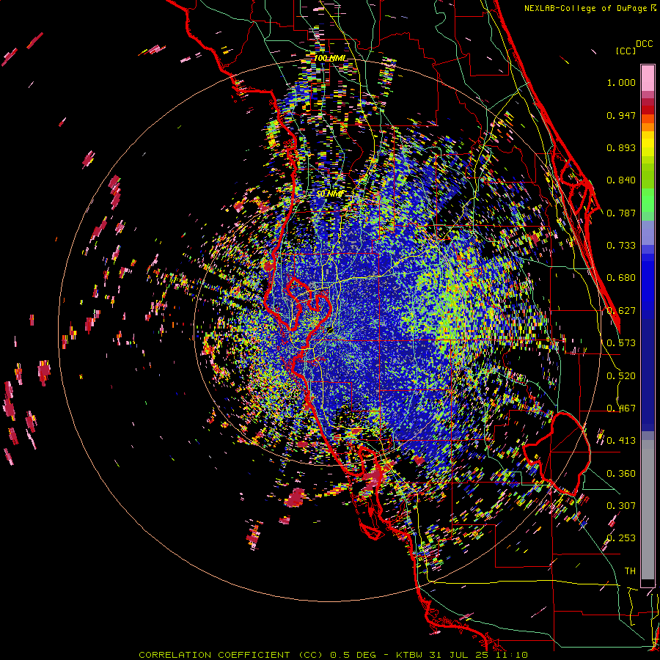Click the DCC label above the scale
This screenshot has width=660, height=660.
tap(644, 44)
